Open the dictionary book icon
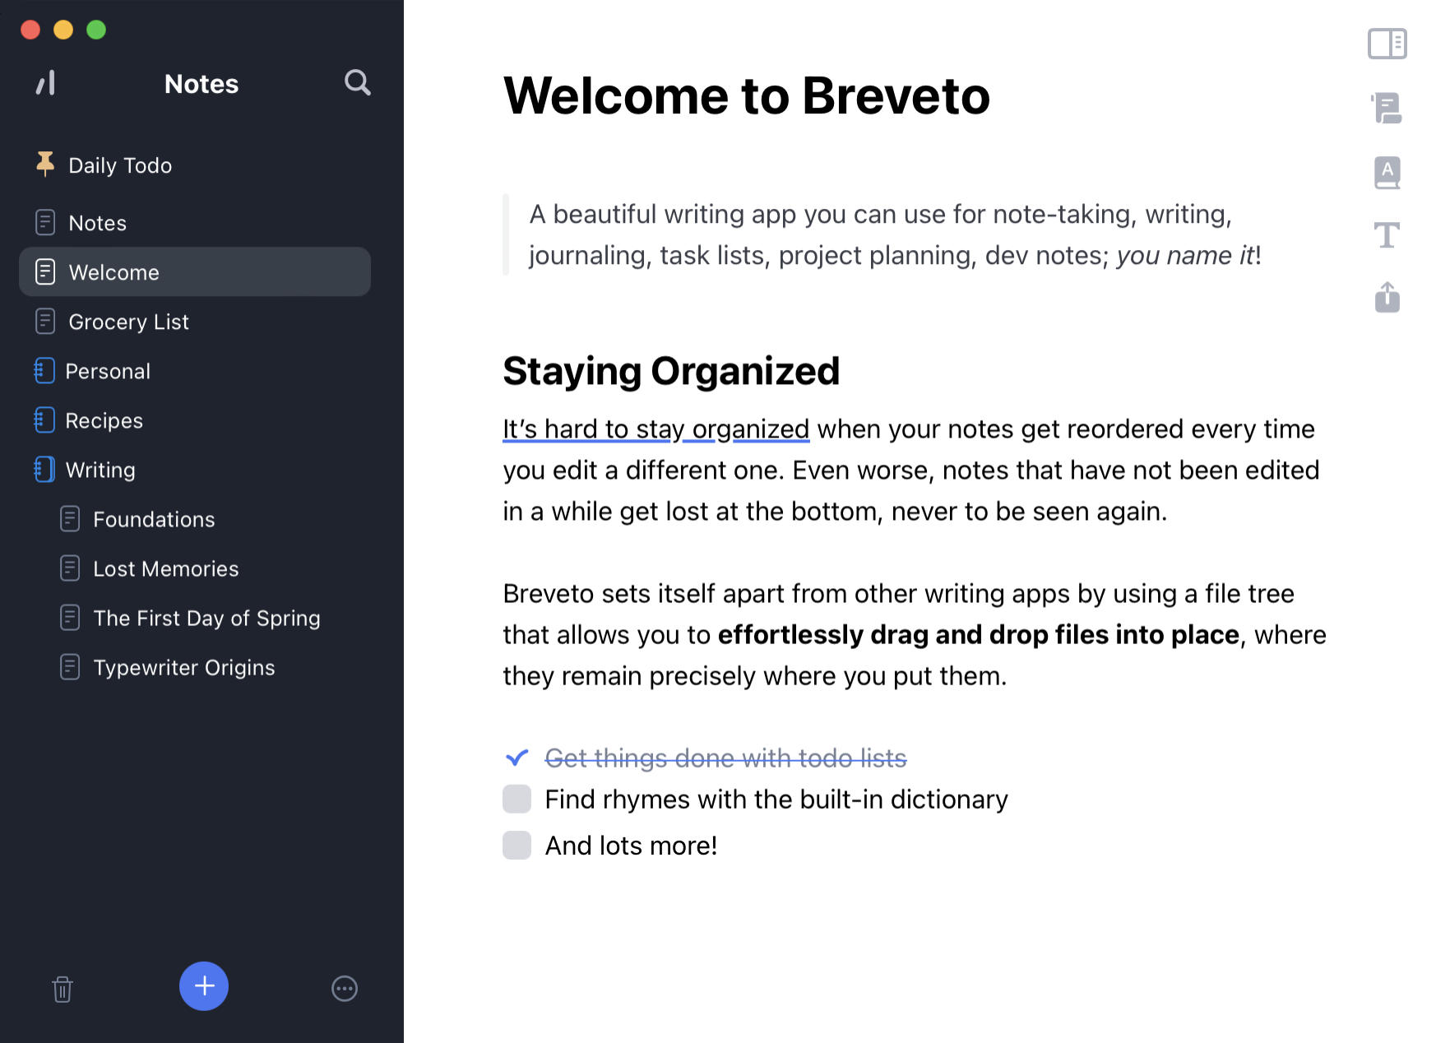1436x1043 pixels. (1387, 173)
